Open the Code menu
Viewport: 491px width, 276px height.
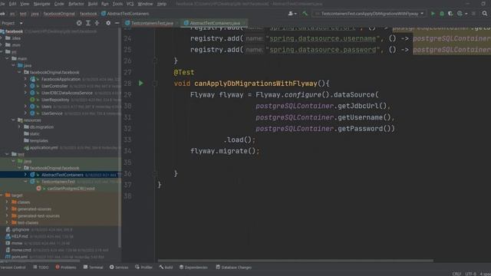59,4
